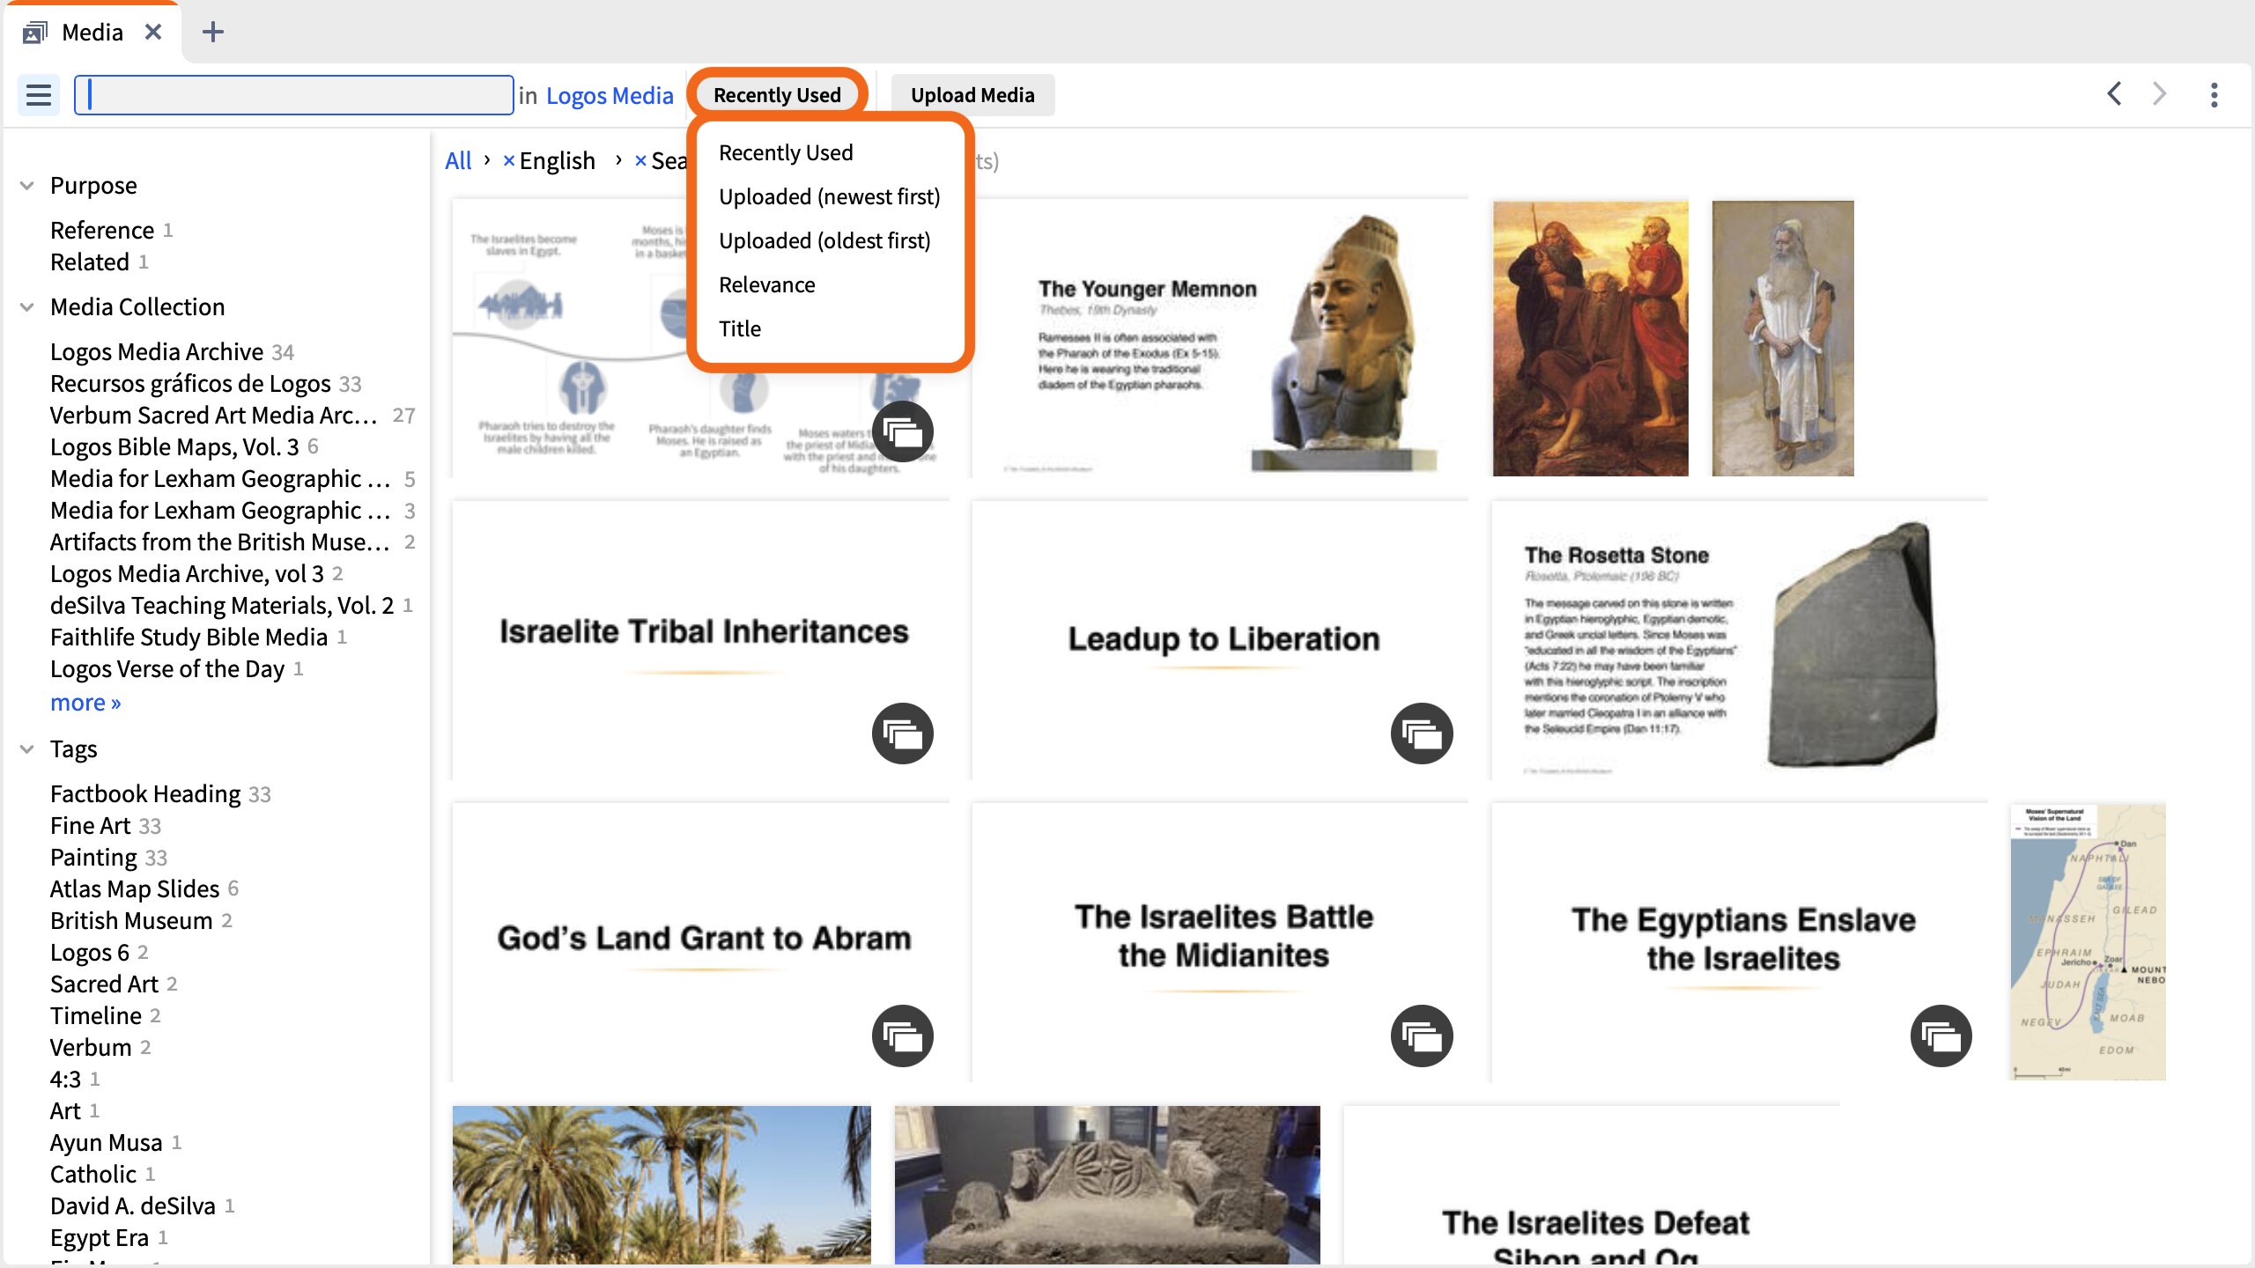The height and width of the screenshot is (1268, 2255).
Task: Open the panel kebab menu
Action: pos(2214,95)
